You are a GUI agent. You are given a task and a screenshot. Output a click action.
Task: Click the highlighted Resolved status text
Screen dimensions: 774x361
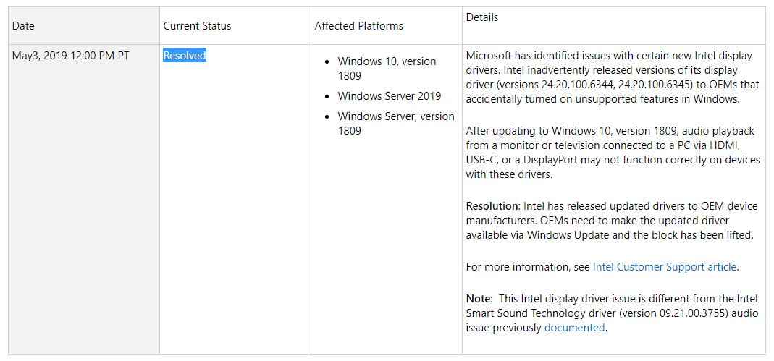point(185,56)
